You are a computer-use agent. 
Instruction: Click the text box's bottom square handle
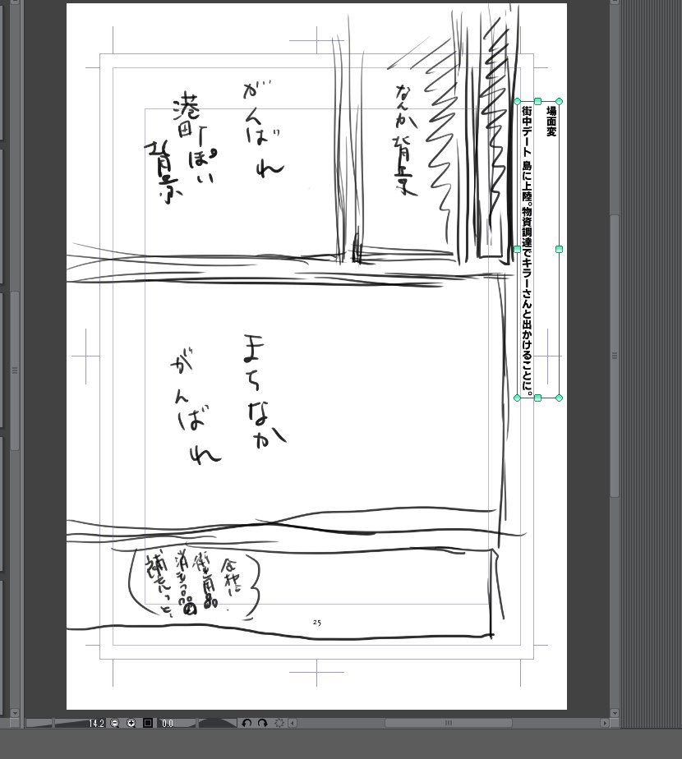[537, 398]
